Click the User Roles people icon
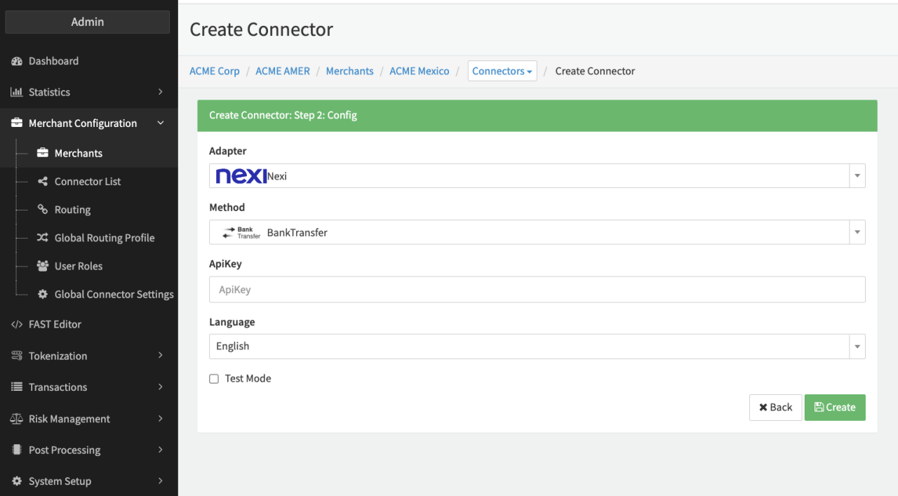The image size is (898, 496). pos(42,266)
